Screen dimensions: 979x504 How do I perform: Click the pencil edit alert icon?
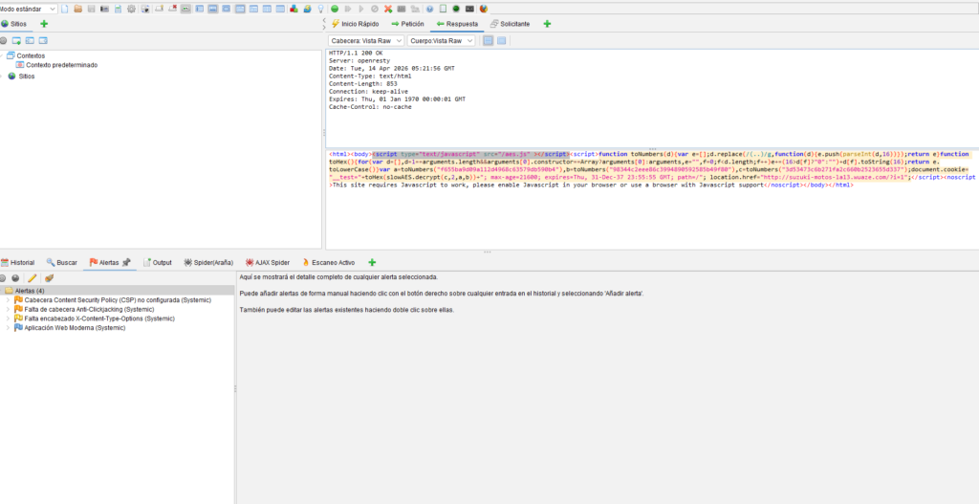pyautogui.click(x=32, y=278)
